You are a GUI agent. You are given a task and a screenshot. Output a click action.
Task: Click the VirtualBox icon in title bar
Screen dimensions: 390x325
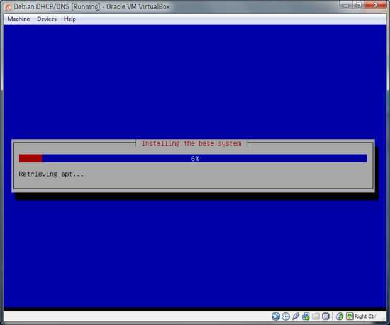coord(8,7)
